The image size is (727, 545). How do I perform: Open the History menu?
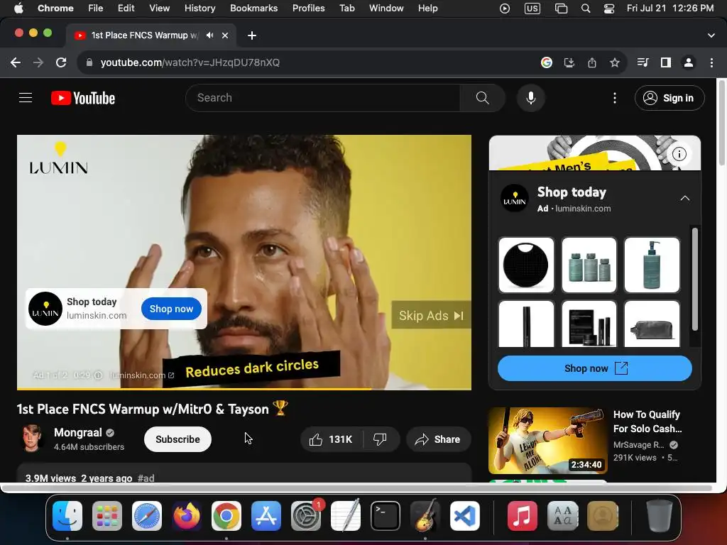pos(199,8)
